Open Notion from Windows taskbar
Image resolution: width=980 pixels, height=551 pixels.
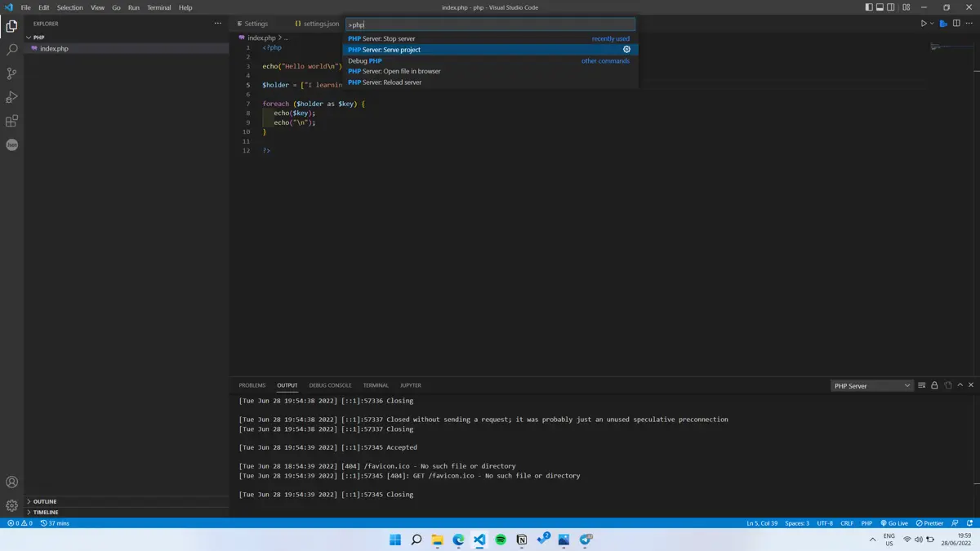[x=522, y=540]
